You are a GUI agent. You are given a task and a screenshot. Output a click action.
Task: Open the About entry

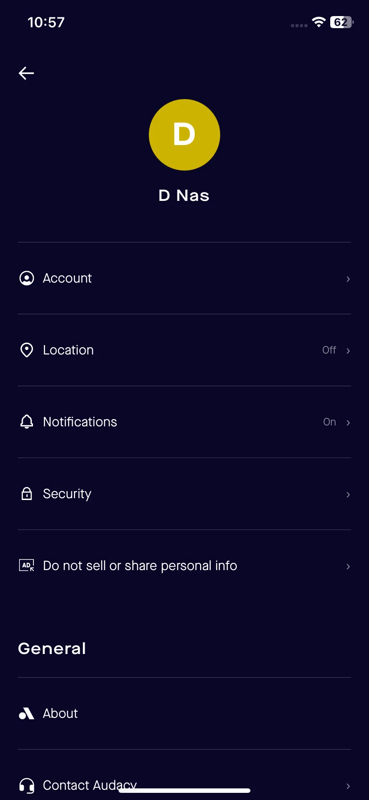tap(184, 713)
